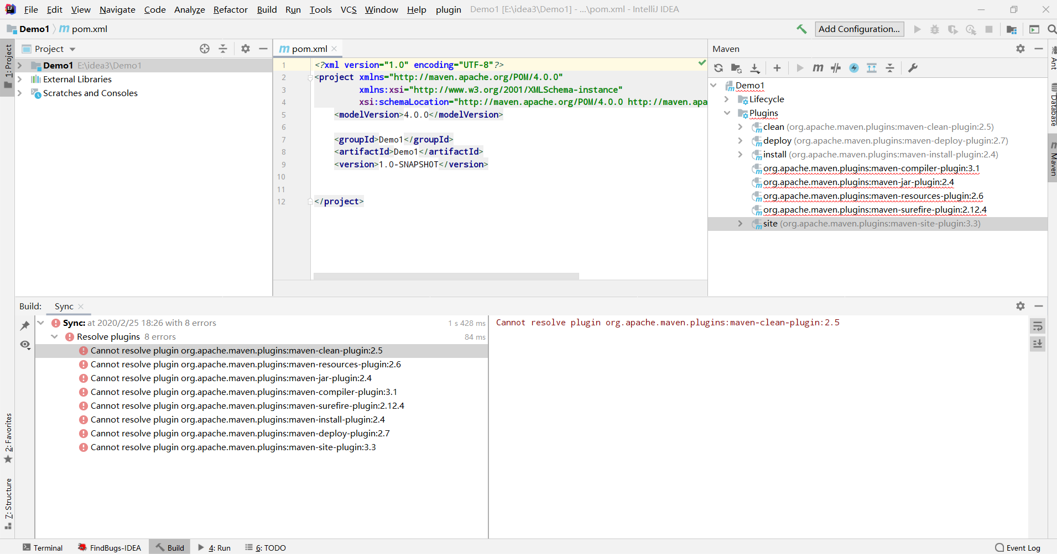The width and height of the screenshot is (1057, 554).
Task: Collapse the Plugins node in Maven
Action: pos(727,113)
